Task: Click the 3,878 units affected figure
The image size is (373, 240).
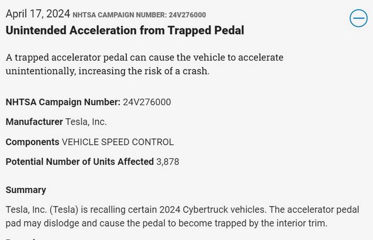Action: [x=167, y=162]
